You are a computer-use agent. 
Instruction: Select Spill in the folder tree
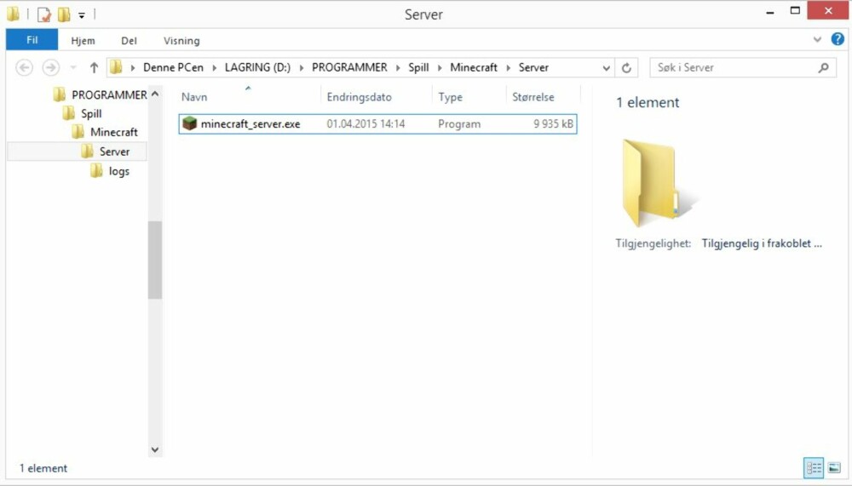[x=91, y=113]
